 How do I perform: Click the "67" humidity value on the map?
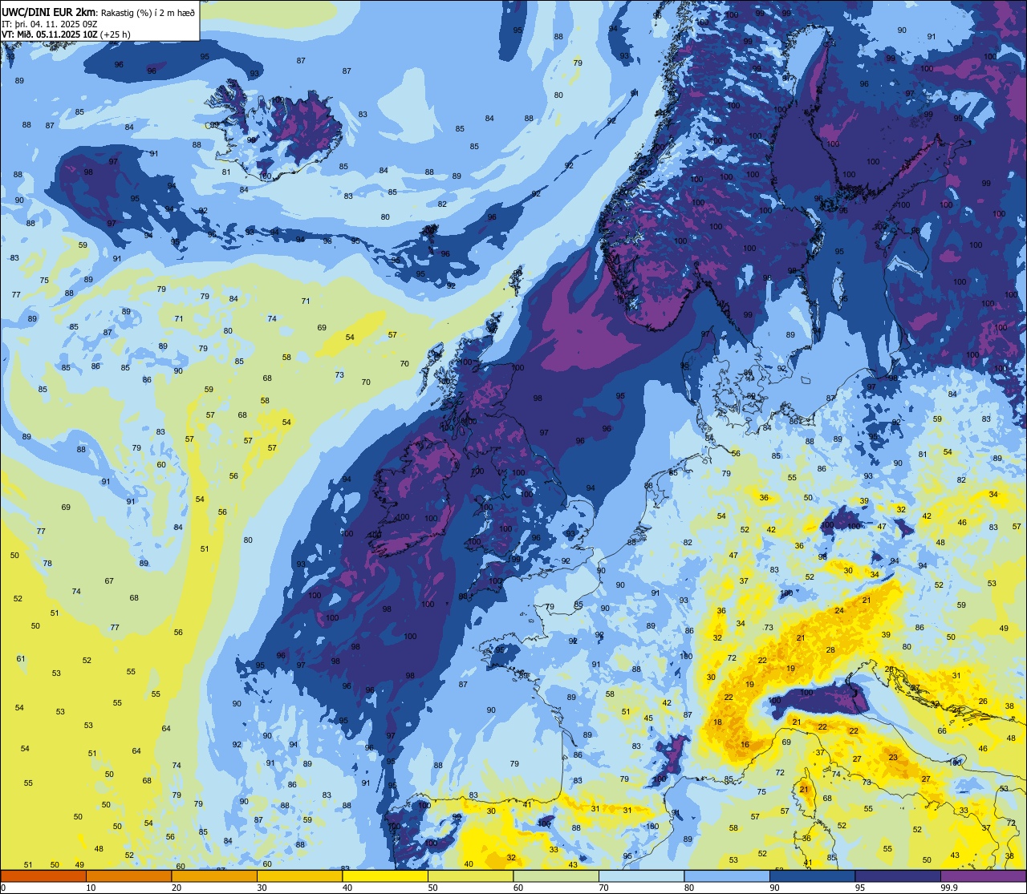(109, 581)
